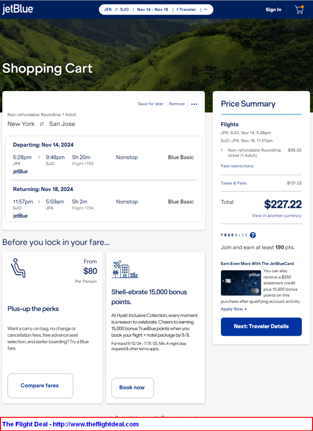Click the seat icon in Plus-up card
The image size is (313, 431).
(x=18, y=268)
